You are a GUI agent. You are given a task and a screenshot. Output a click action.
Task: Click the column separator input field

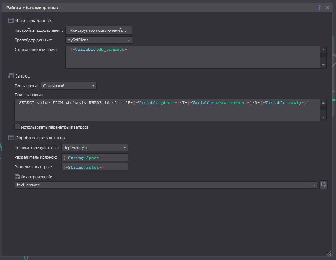(x=95, y=158)
